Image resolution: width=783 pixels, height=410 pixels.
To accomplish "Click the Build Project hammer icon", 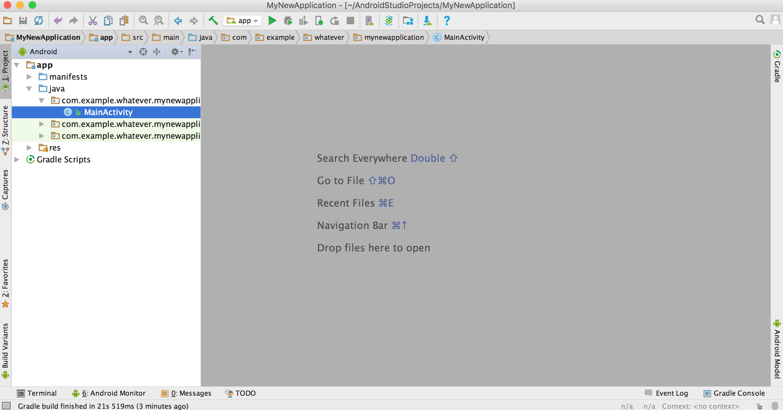I will click(x=212, y=21).
